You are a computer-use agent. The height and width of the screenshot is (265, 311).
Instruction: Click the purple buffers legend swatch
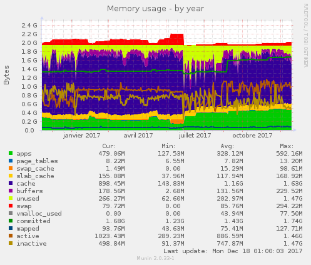coord(11,191)
